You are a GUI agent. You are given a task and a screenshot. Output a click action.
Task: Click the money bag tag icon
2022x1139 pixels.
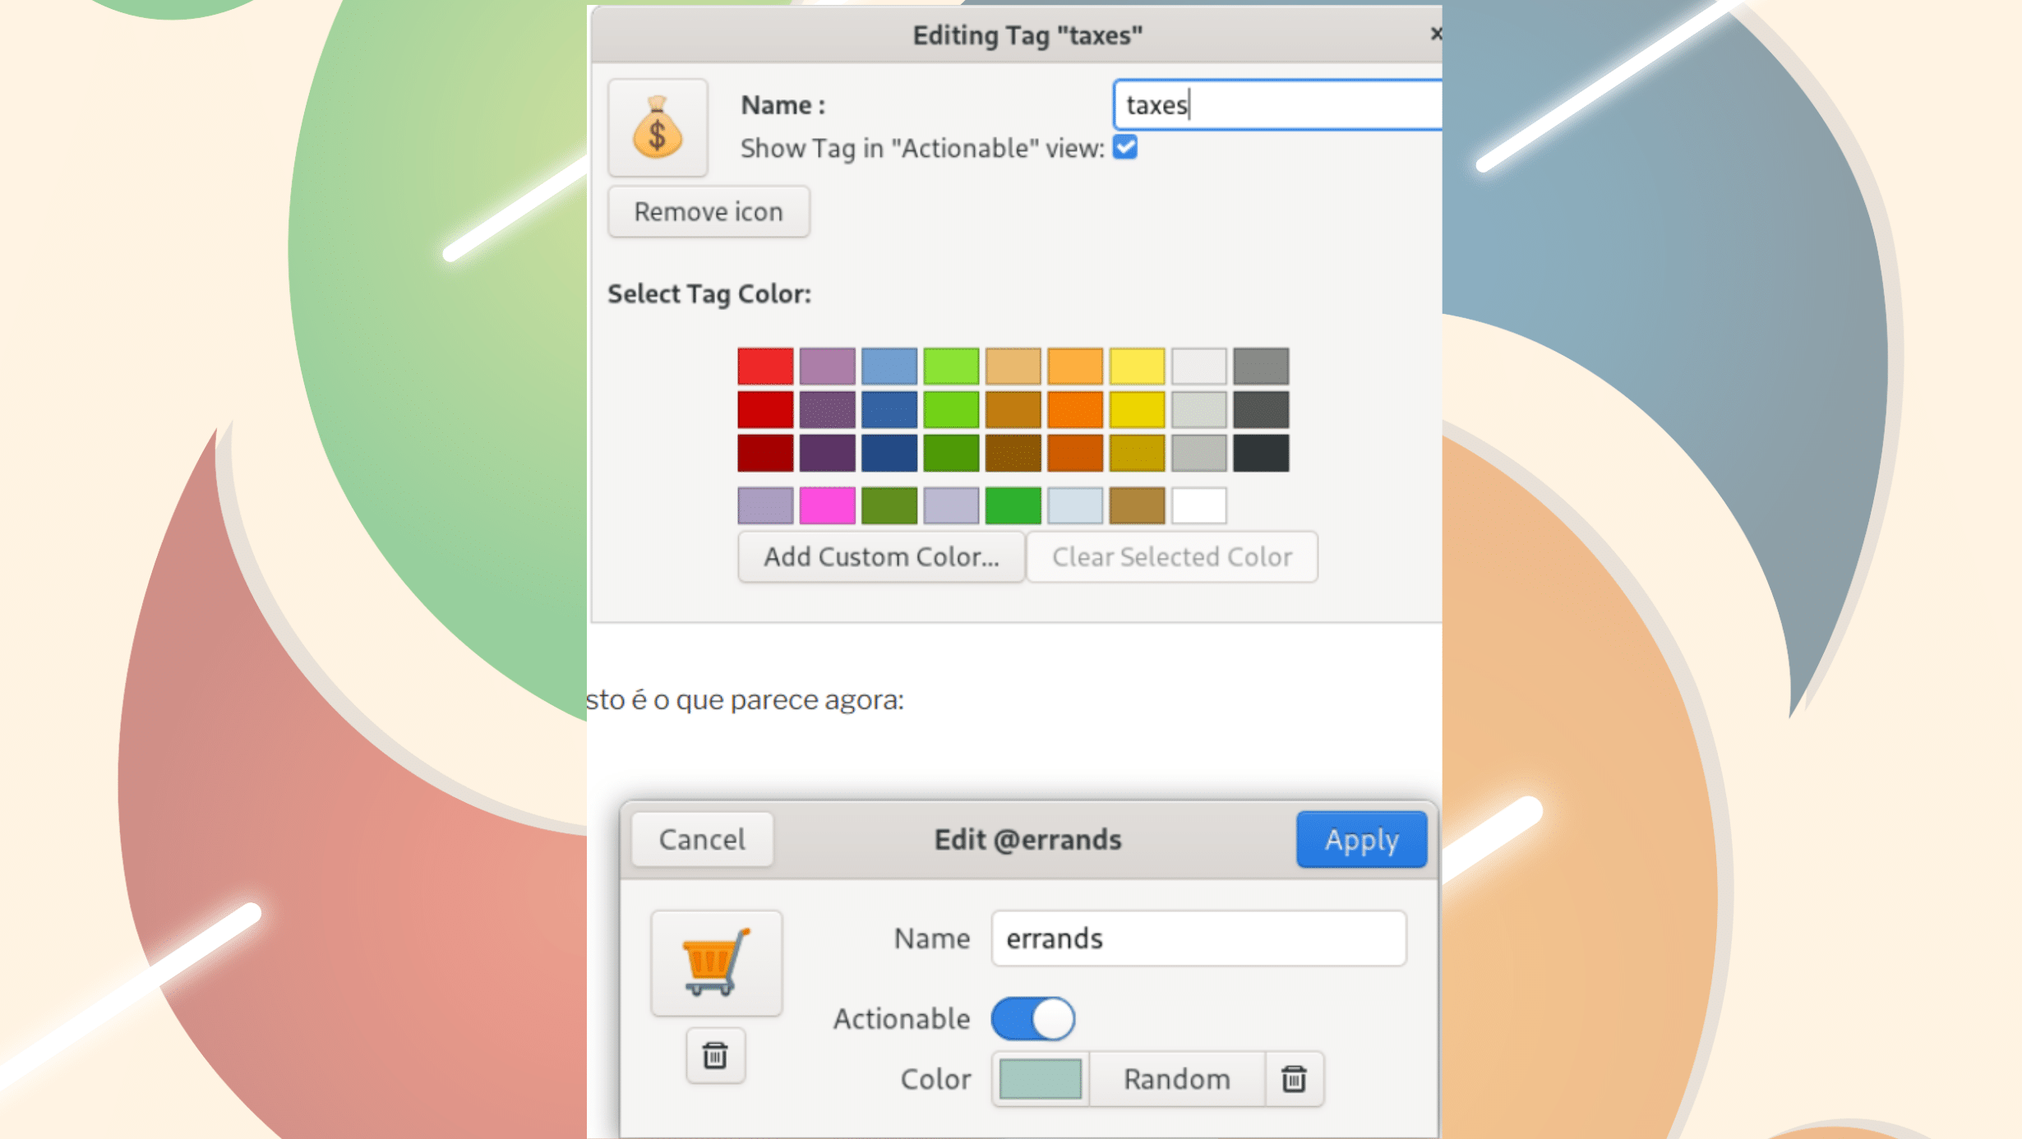coord(658,128)
